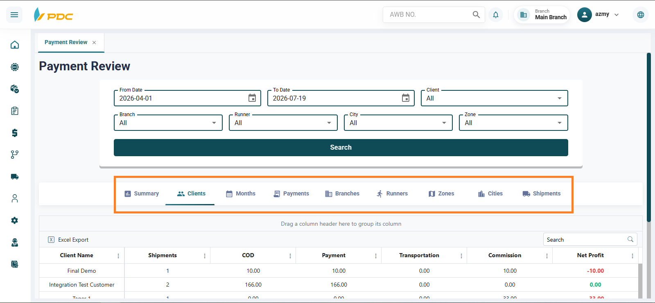Click the PDC logo
The width and height of the screenshot is (655, 303).
click(54, 15)
